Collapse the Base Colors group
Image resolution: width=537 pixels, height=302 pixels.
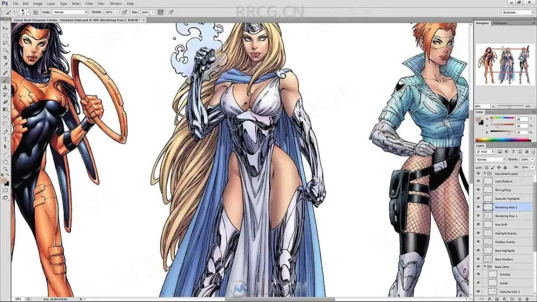(x=485, y=267)
